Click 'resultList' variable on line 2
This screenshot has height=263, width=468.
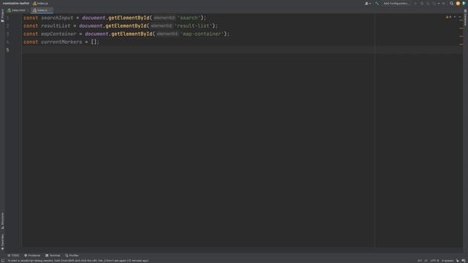pos(56,26)
